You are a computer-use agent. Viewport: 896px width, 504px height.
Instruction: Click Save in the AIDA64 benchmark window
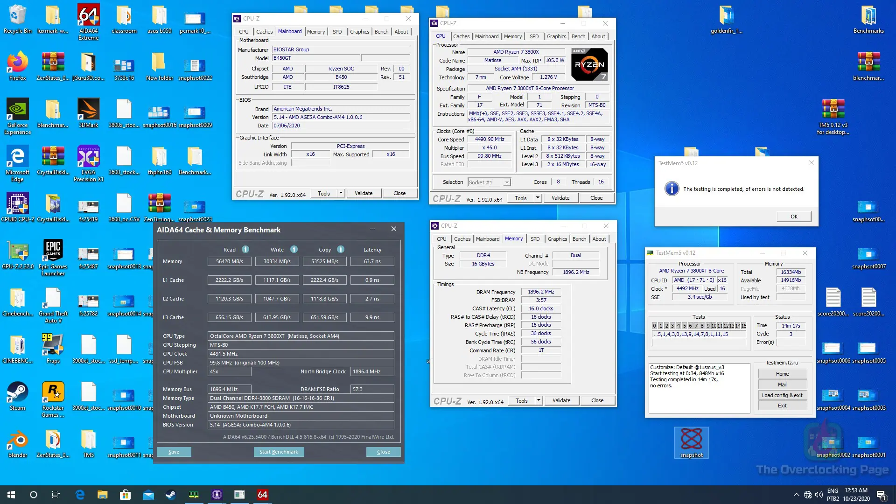tap(174, 452)
